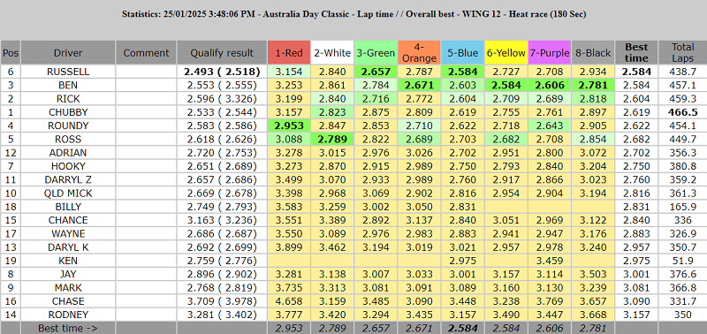Select the 6-Yellow lane header
This screenshot has height=334, width=707.
pos(506,53)
